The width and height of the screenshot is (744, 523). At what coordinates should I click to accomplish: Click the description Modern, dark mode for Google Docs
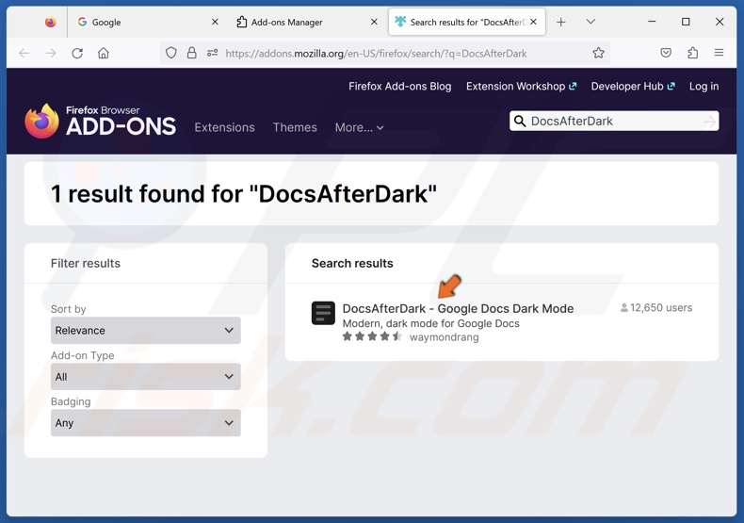430,323
